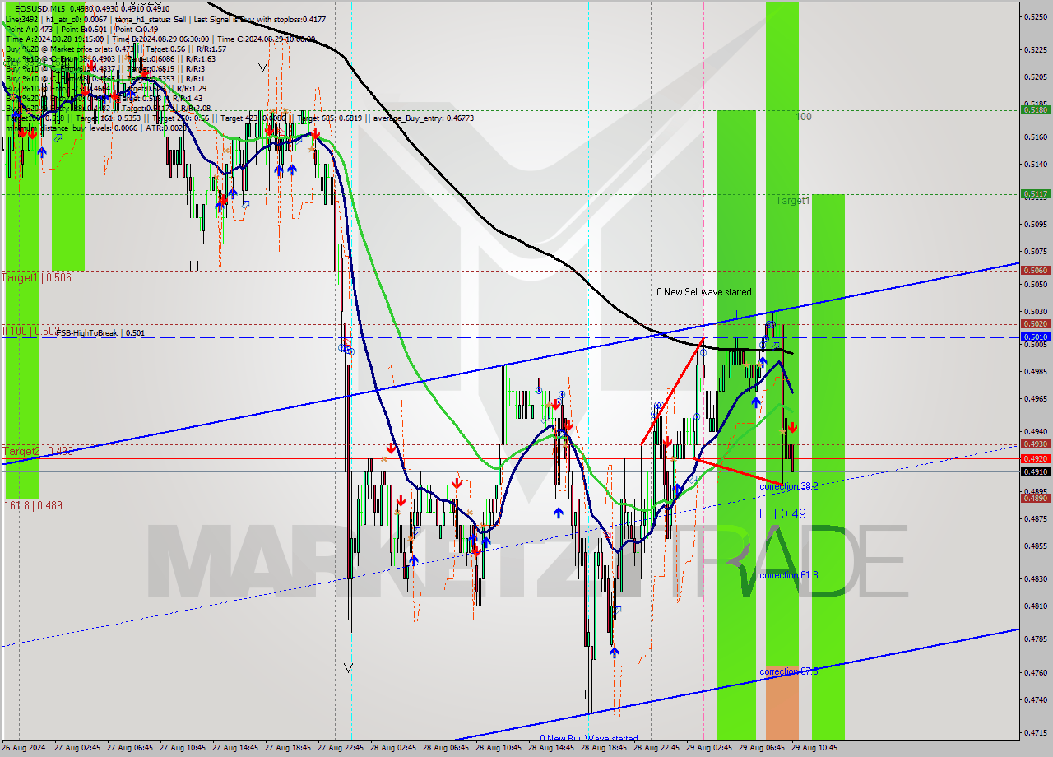Screen dimensions: 1053x757
Task: Click the 'V' wave label at the 27 Aug low
Action: click(349, 667)
